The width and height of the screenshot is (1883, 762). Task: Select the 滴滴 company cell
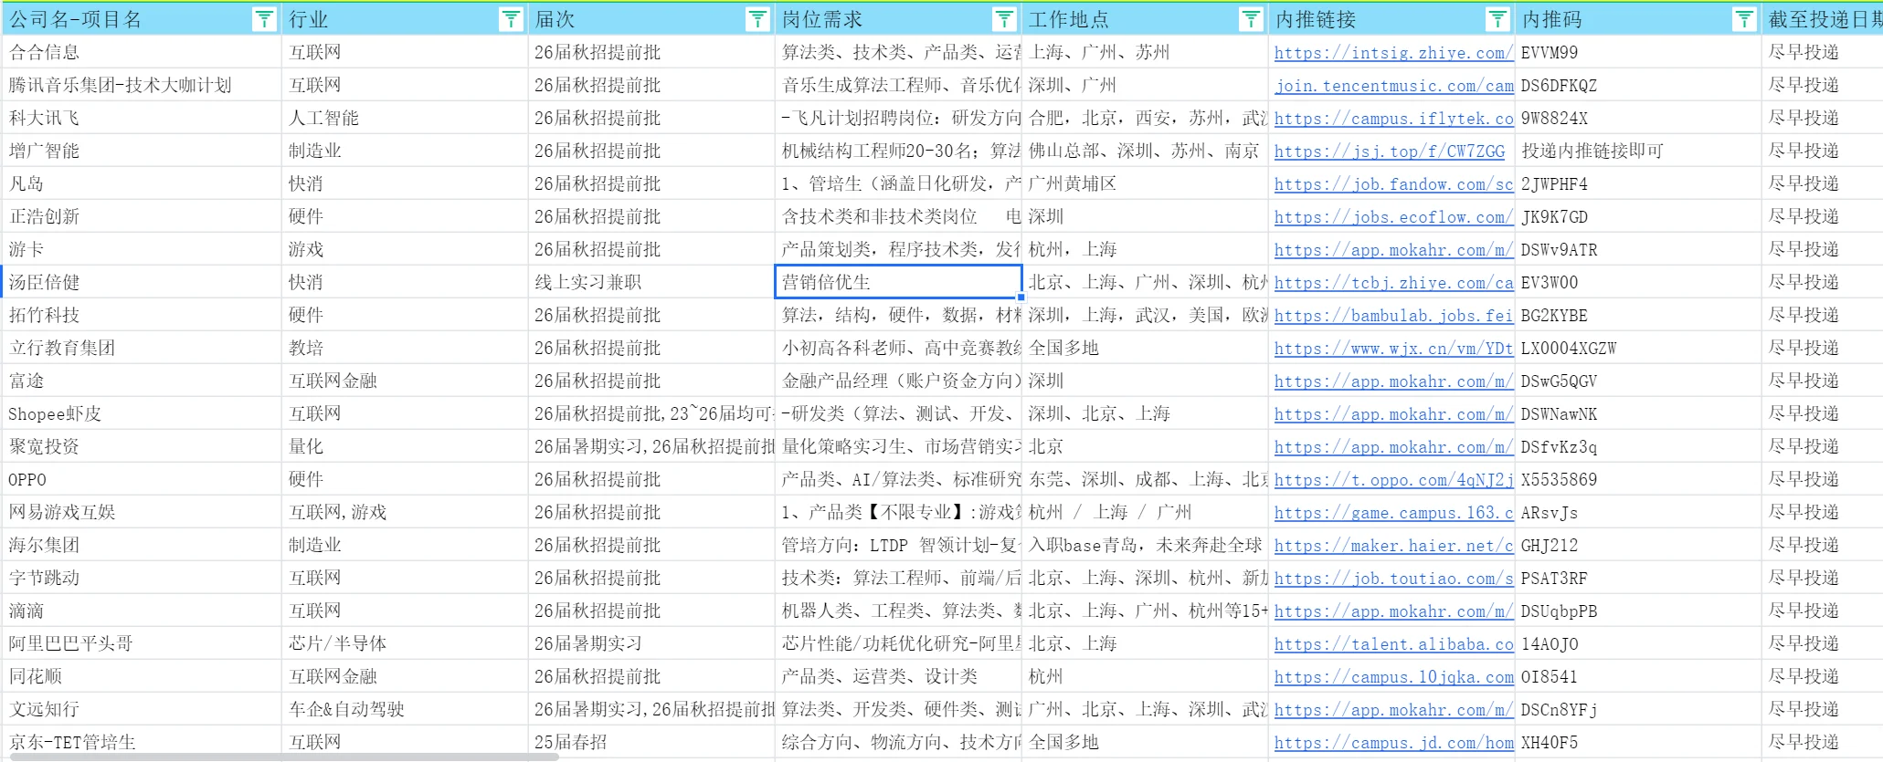coord(142,611)
